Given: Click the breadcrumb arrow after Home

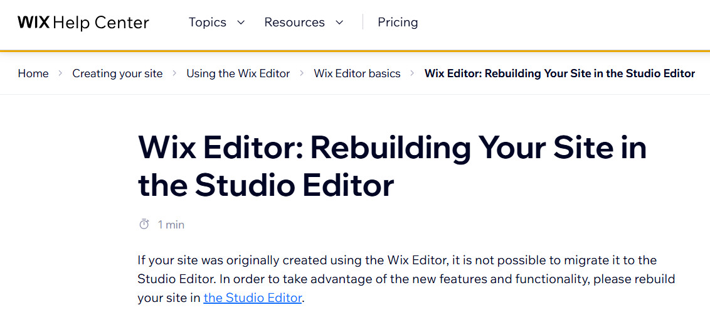Looking at the screenshot, I should pyautogui.click(x=60, y=73).
